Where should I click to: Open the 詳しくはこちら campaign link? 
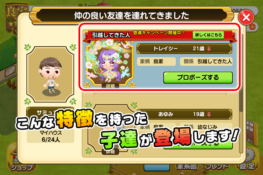(208, 35)
